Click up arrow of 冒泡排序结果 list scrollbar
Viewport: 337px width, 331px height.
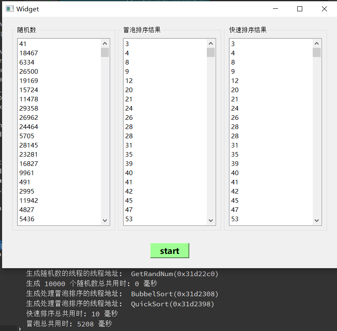click(x=211, y=44)
